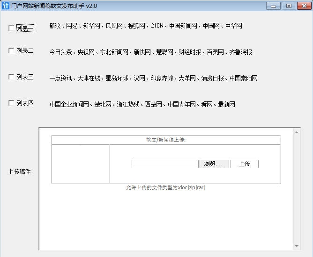Click the 列表四 site list text starting with 中国企业新闻网
Screen dimensions: 313x257
[142, 104]
